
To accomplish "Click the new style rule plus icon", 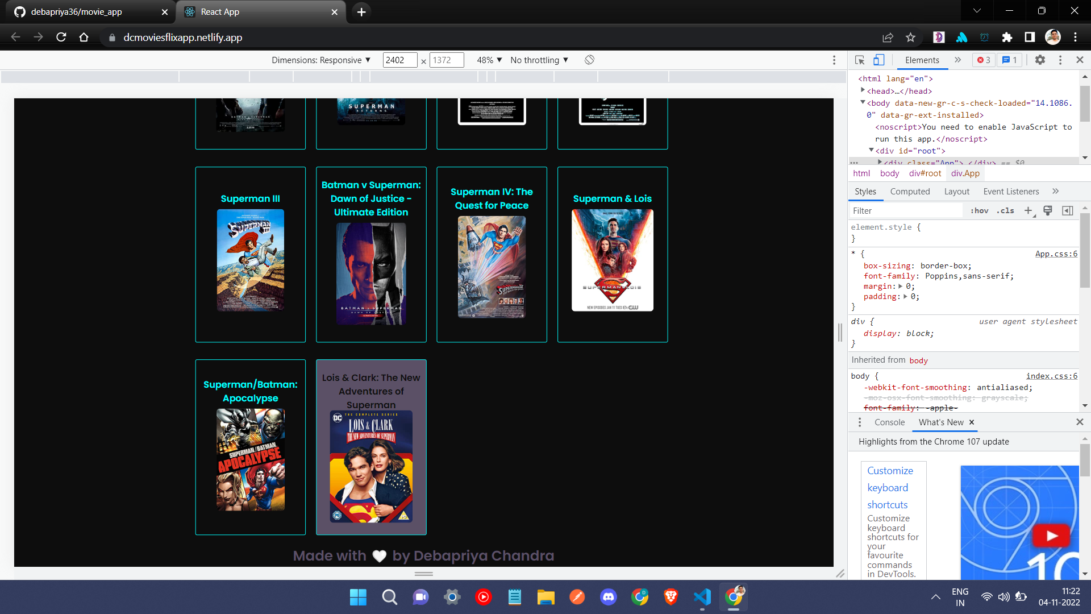I will [x=1028, y=210].
